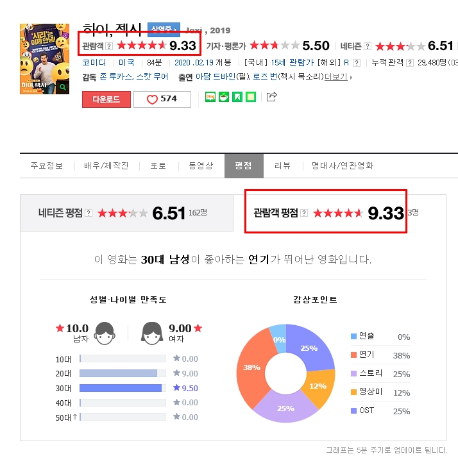Viewport: 458px width, 472px height.
Task: Switch to the 리뷰 tab
Action: (282, 165)
